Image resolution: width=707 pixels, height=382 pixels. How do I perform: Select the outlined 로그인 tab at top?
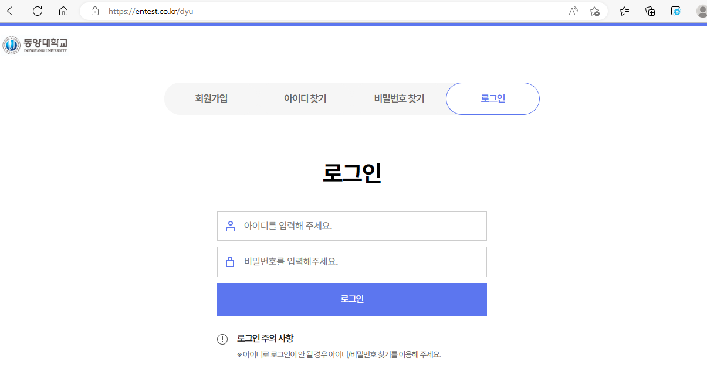click(493, 98)
